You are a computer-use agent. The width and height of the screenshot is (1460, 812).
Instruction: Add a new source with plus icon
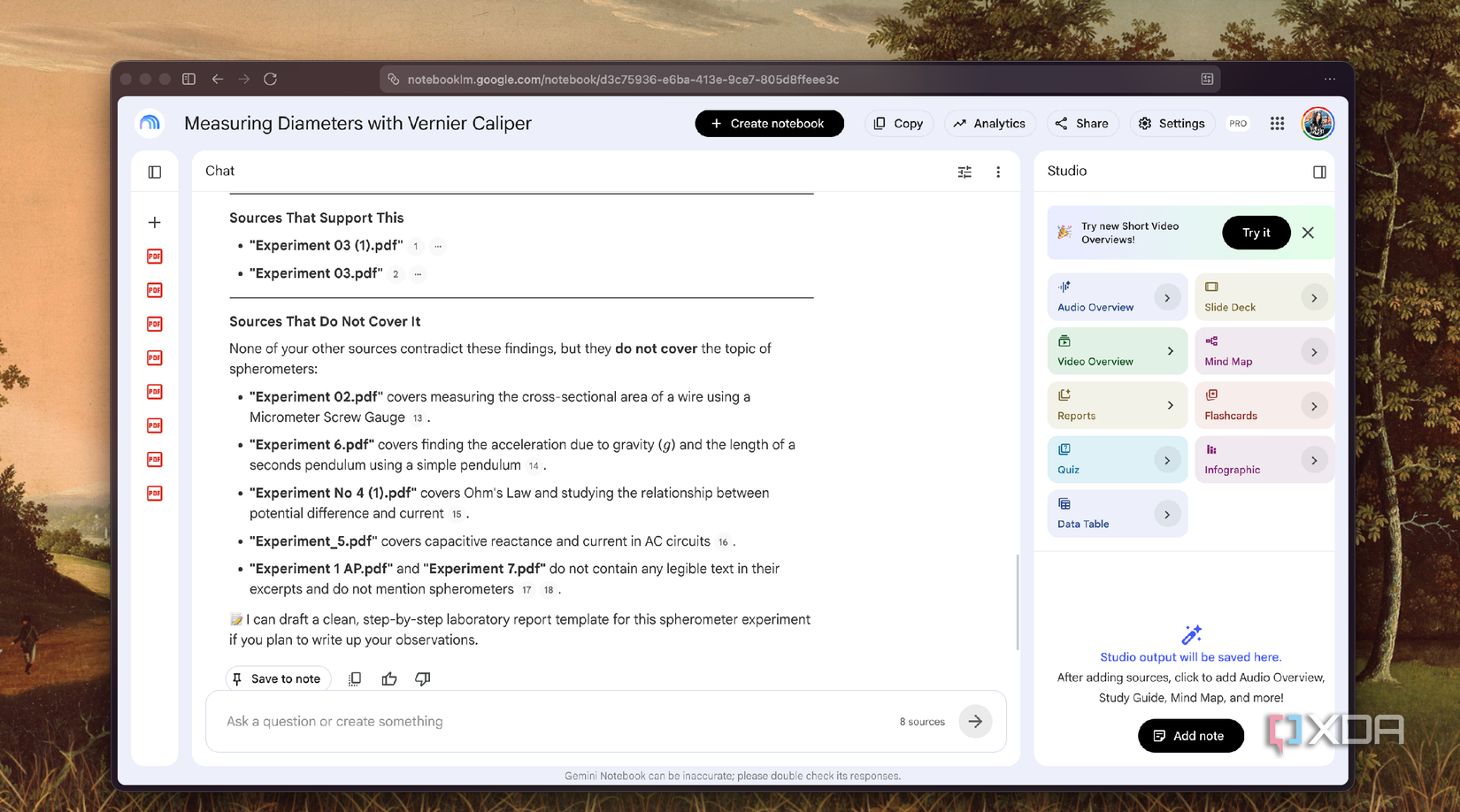point(155,223)
